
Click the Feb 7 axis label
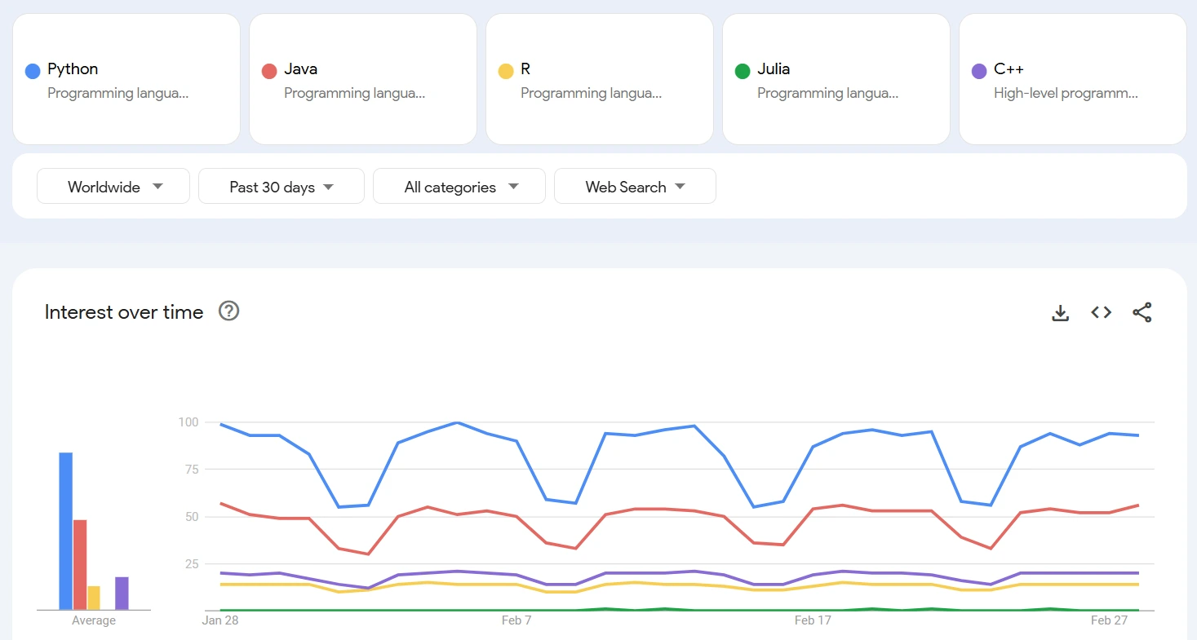click(x=516, y=620)
